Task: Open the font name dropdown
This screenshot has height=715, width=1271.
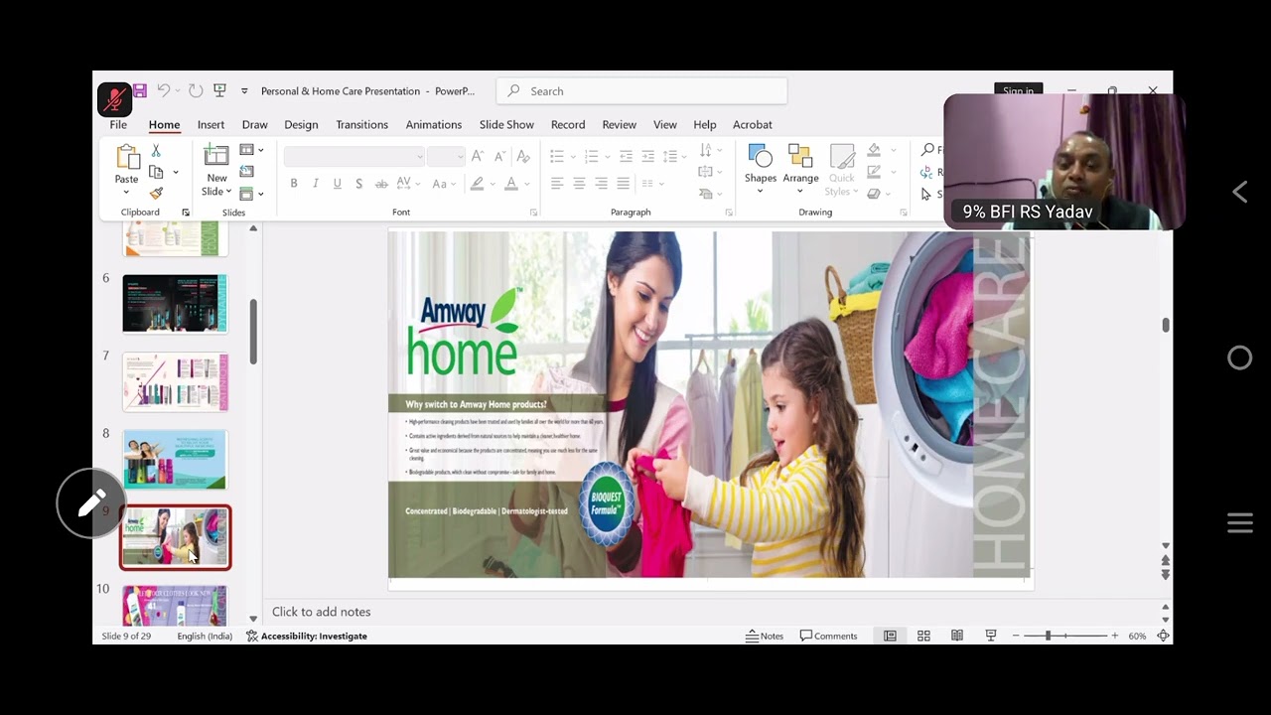Action: click(420, 157)
